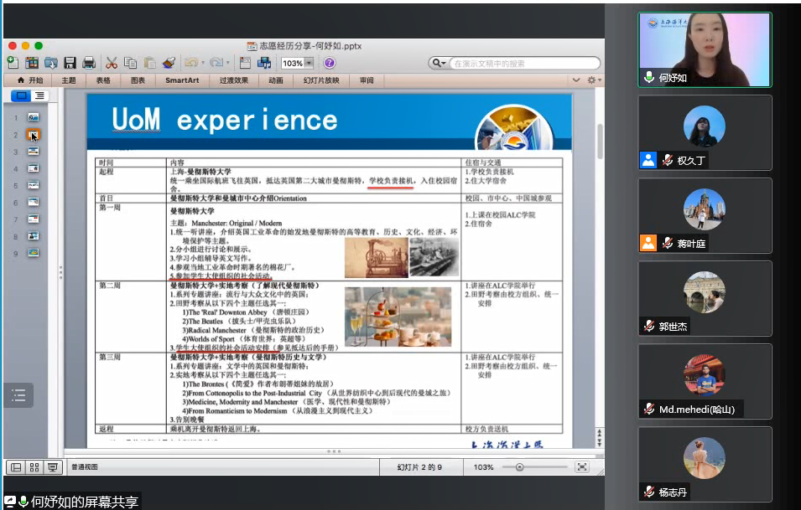Viewport: 801px width, 510px height.
Task: Go to the 幻灯片放映 tab
Action: click(321, 80)
